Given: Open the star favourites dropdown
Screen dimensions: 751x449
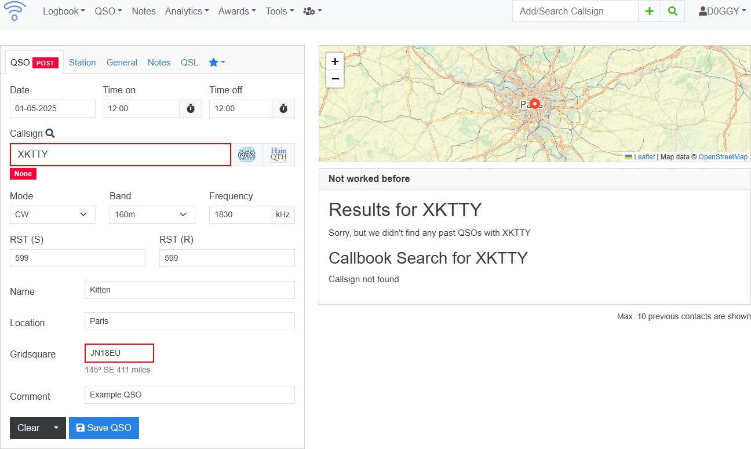Looking at the screenshot, I should [x=217, y=62].
